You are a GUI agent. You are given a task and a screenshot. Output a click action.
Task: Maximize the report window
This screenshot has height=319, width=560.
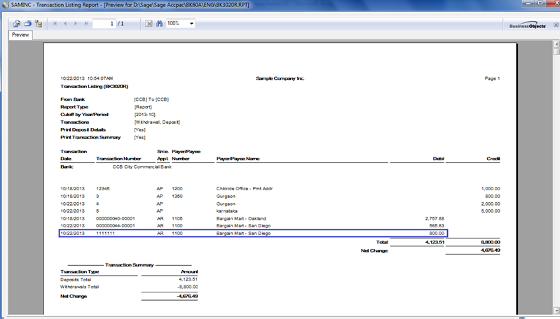click(x=540, y=3)
